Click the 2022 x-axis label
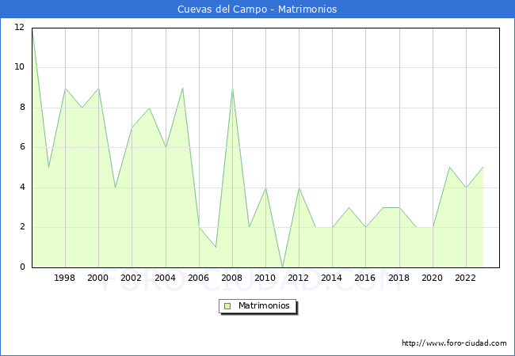The width and height of the screenshot is (515, 356). coord(466,278)
